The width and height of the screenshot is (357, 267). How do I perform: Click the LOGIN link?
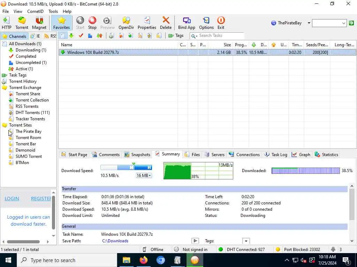tap(12, 199)
